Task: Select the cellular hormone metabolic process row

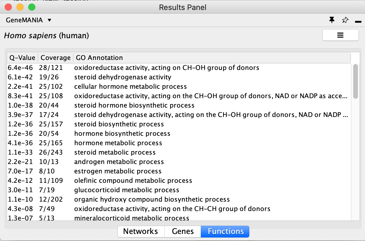Action: [x=130, y=87]
